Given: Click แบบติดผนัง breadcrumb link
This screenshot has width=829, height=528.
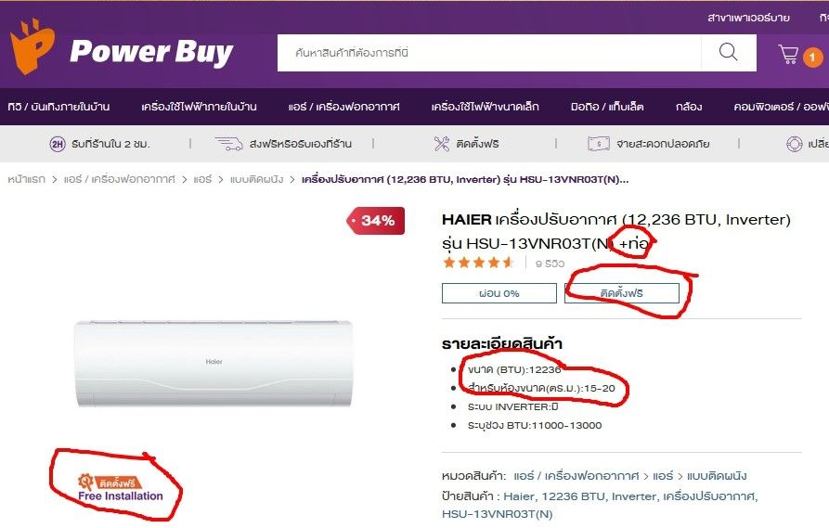Looking at the screenshot, I should click(256, 180).
